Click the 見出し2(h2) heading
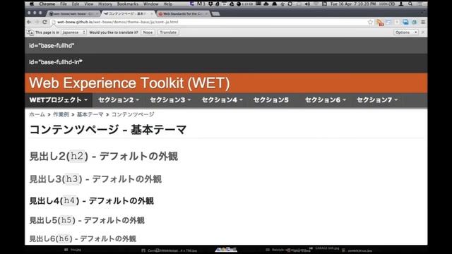 pos(104,157)
